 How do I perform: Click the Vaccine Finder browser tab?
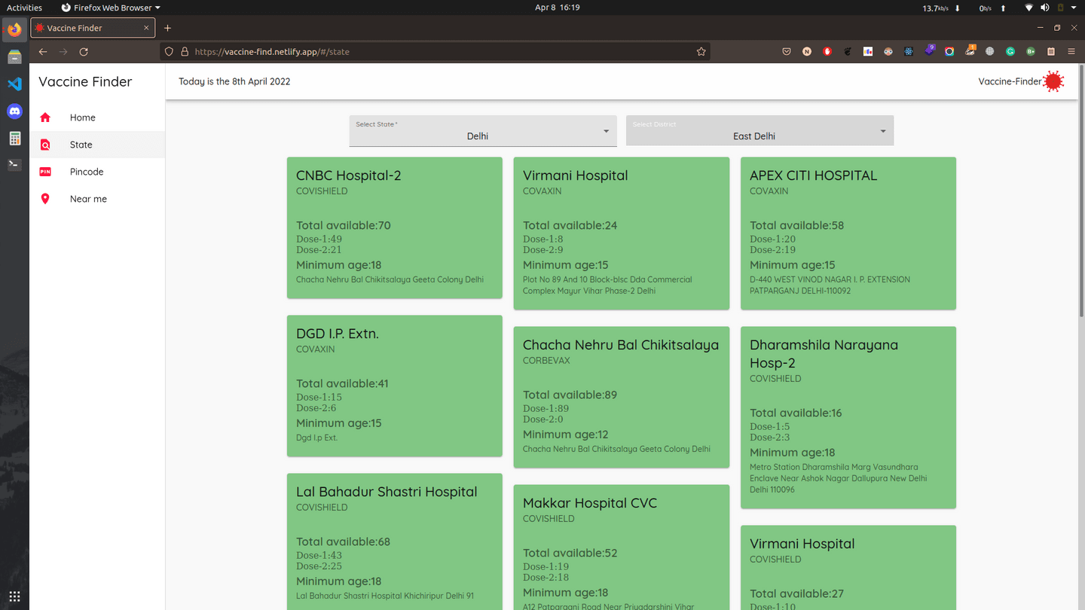pyautogui.click(x=93, y=28)
